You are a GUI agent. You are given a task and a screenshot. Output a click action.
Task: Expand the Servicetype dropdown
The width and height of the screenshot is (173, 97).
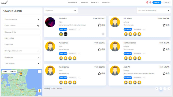tap(22, 57)
